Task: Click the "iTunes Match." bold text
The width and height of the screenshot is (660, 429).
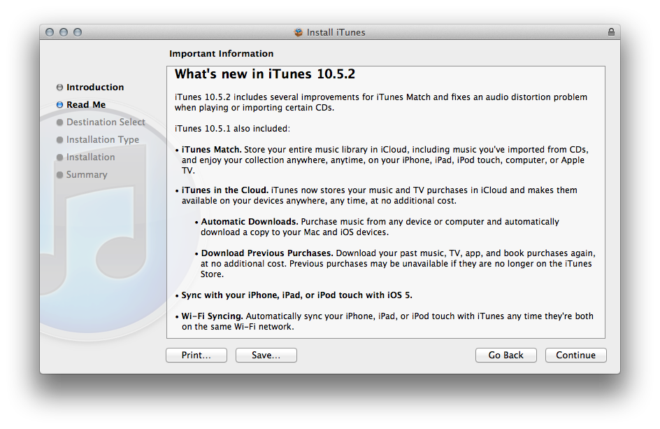Action: pos(211,150)
